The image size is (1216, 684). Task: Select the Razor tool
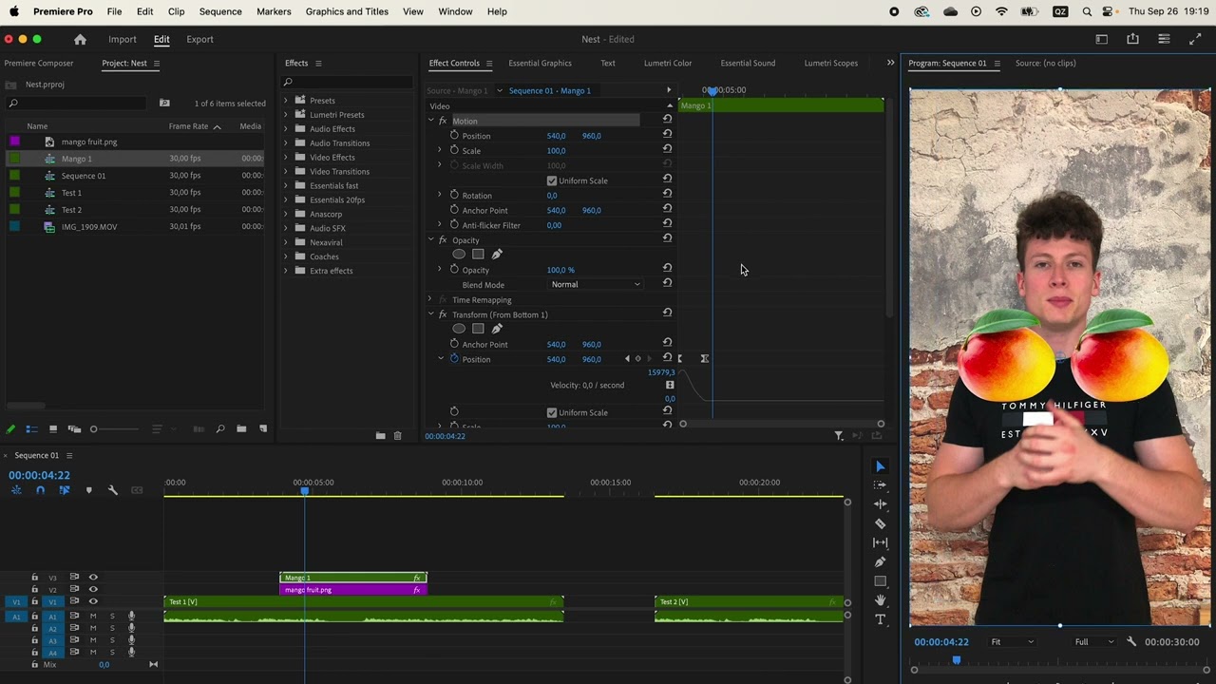point(880,523)
